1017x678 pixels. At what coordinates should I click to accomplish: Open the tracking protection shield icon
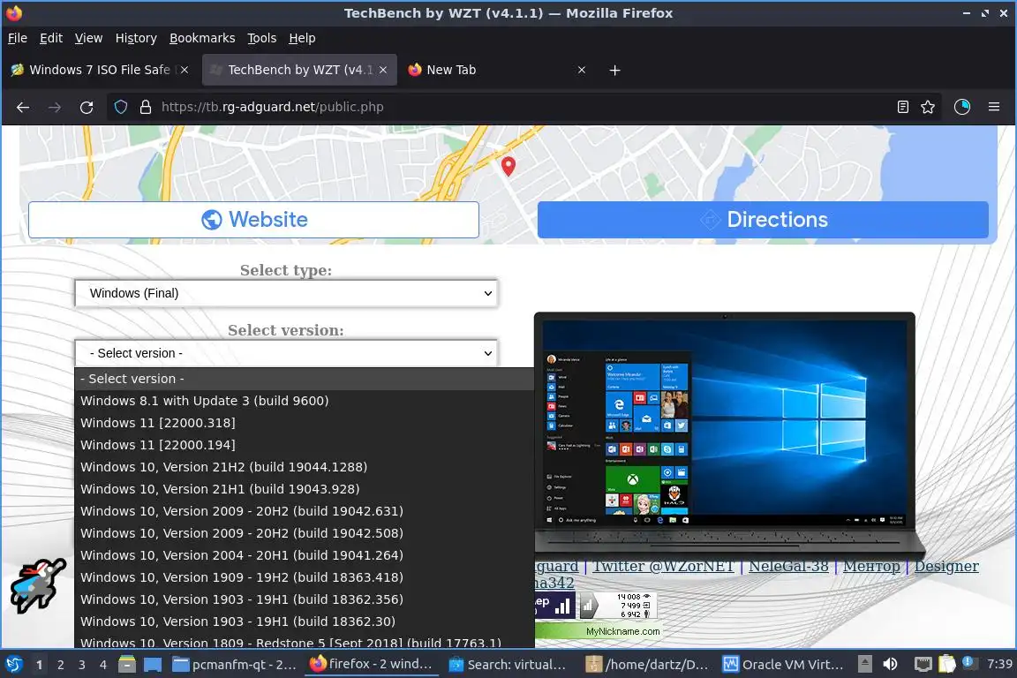121,107
